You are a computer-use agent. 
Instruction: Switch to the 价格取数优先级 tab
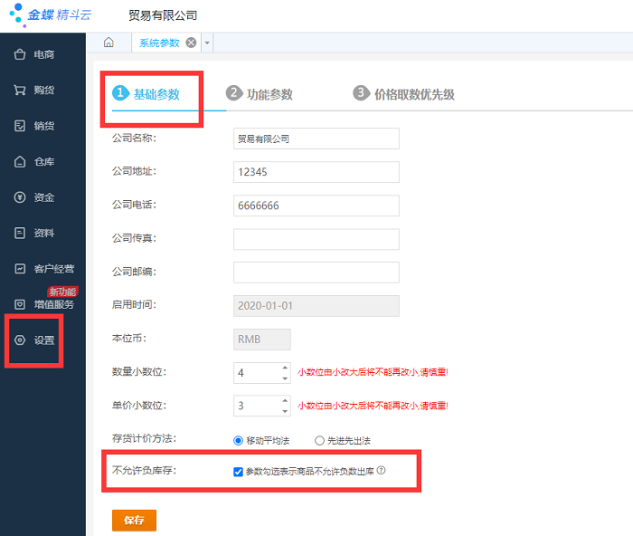[x=403, y=94]
